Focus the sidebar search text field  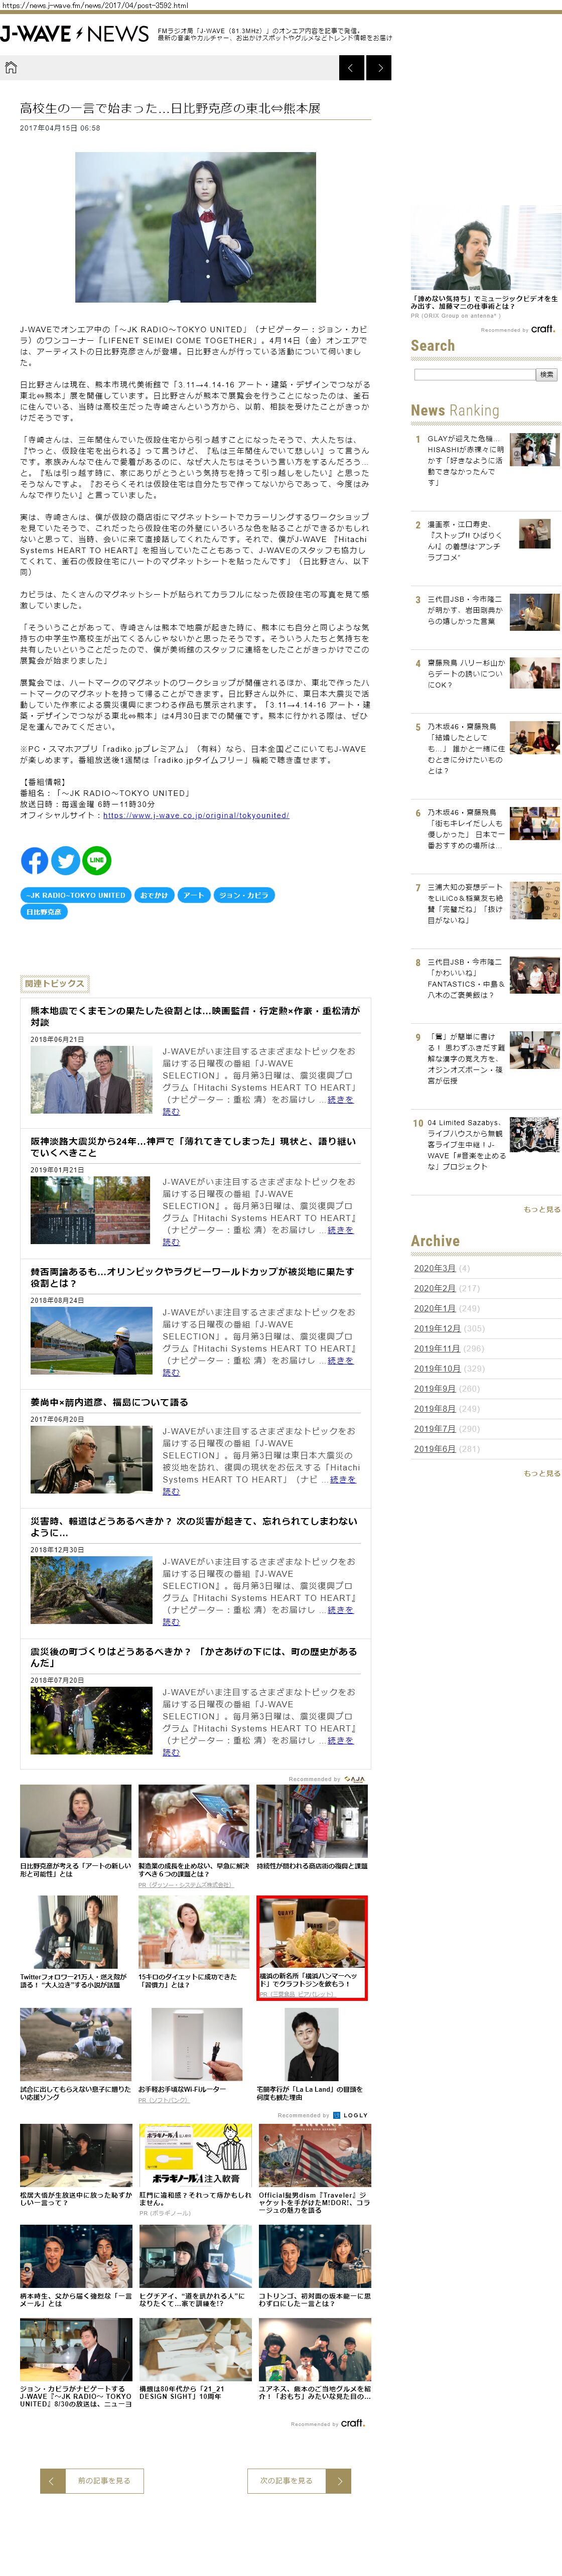[474, 374]
